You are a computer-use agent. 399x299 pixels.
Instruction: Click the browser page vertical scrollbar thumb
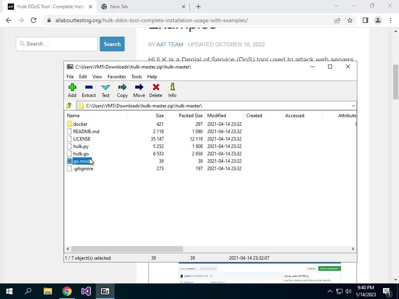[395, 82]
